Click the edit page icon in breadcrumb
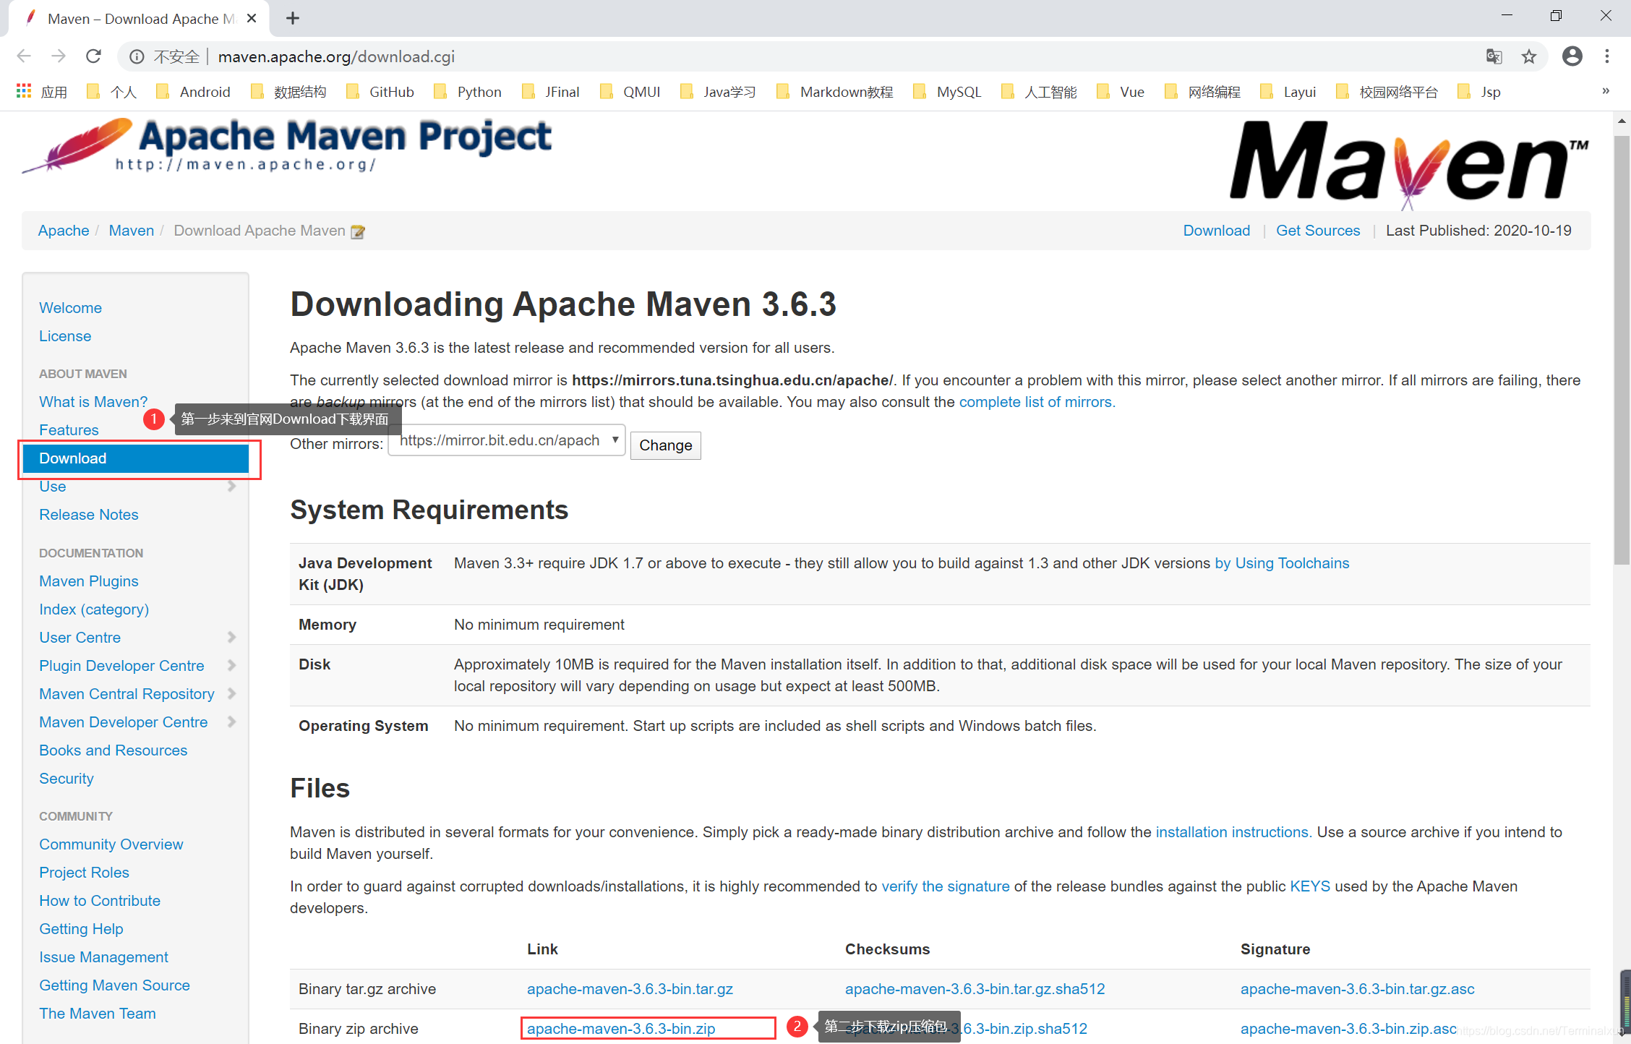The width and height of the screenshot is (1631, 1044). pyautogui.click(x=358, y=231)
